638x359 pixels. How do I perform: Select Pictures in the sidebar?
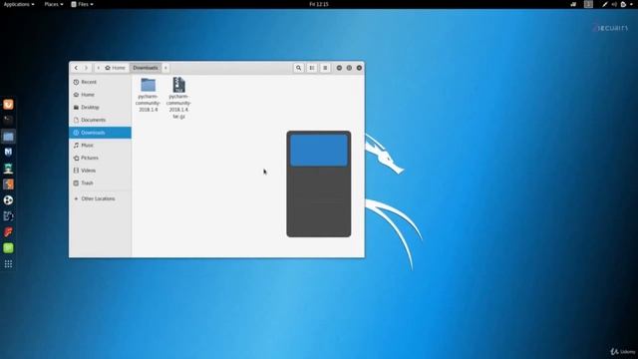(x=100, y=158)
